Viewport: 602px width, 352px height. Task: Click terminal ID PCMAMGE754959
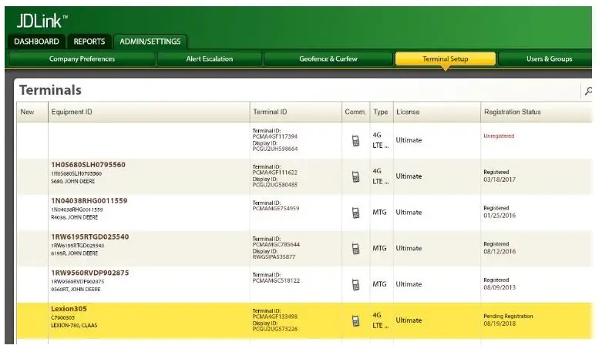click(276, 209)
